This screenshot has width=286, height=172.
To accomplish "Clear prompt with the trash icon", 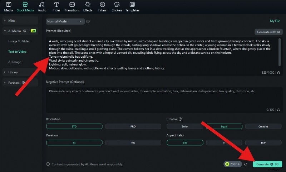I will (x=278, y=72).
